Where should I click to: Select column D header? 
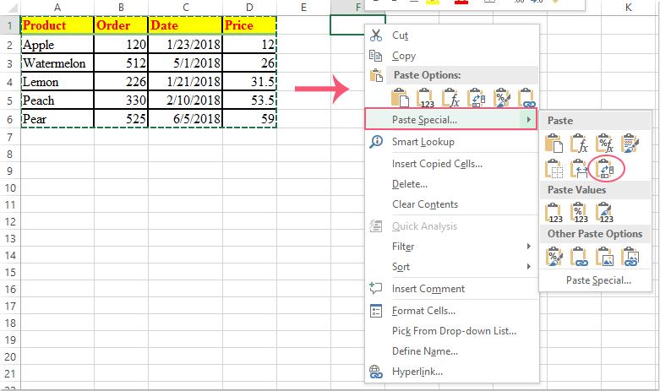point(249,7)
